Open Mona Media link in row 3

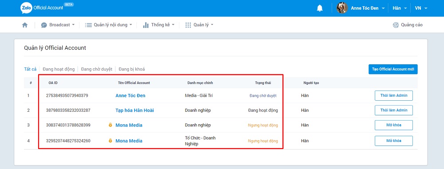point(129,125)
